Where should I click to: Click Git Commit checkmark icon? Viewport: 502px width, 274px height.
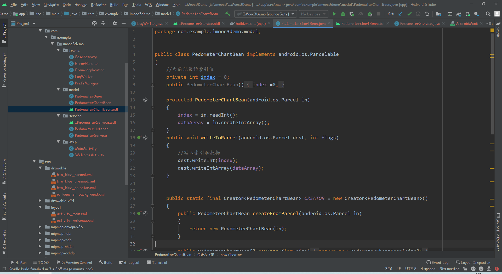(409, 14)
